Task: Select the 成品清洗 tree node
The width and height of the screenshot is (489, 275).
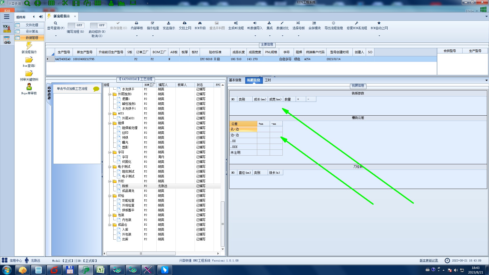Action: click(128, 191)
